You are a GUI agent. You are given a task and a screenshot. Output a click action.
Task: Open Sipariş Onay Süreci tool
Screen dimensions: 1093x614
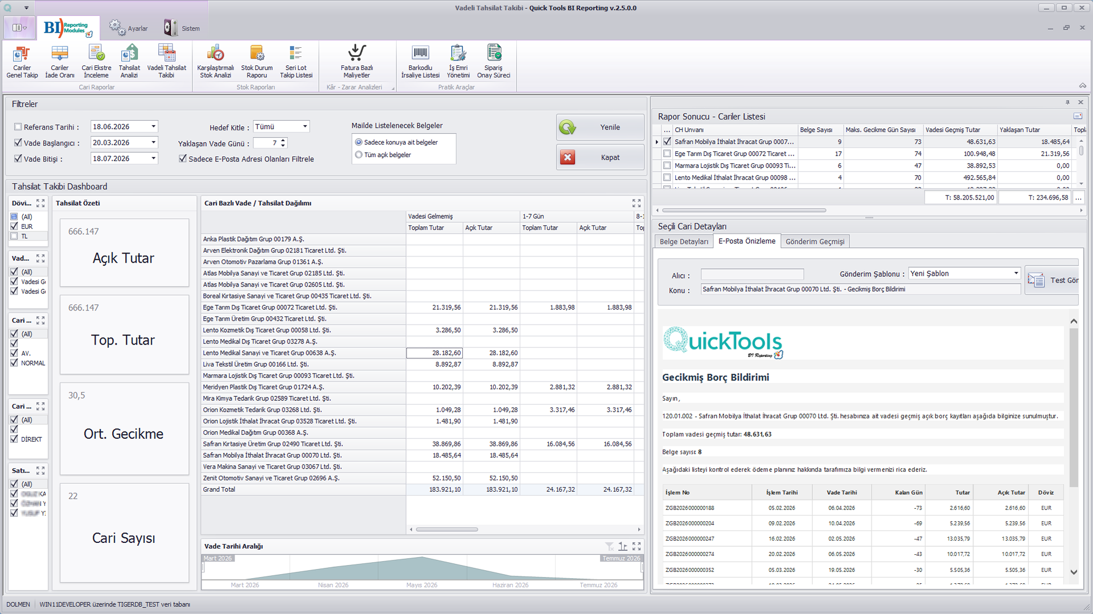[494, 61]
